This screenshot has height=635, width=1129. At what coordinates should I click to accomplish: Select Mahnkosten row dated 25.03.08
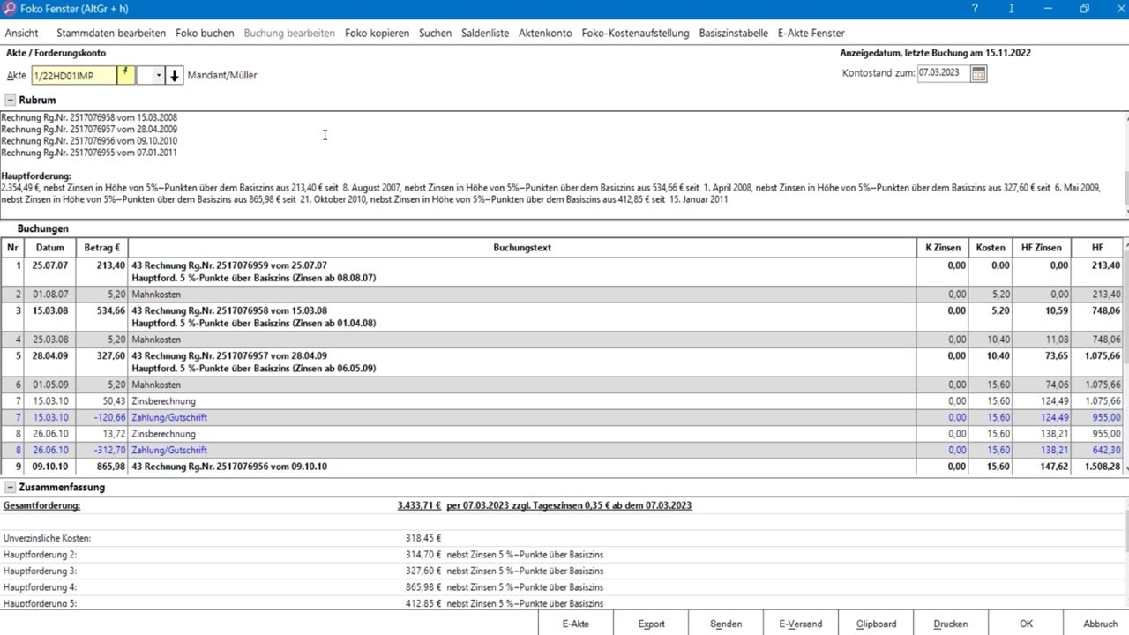[x=562, y=340]
